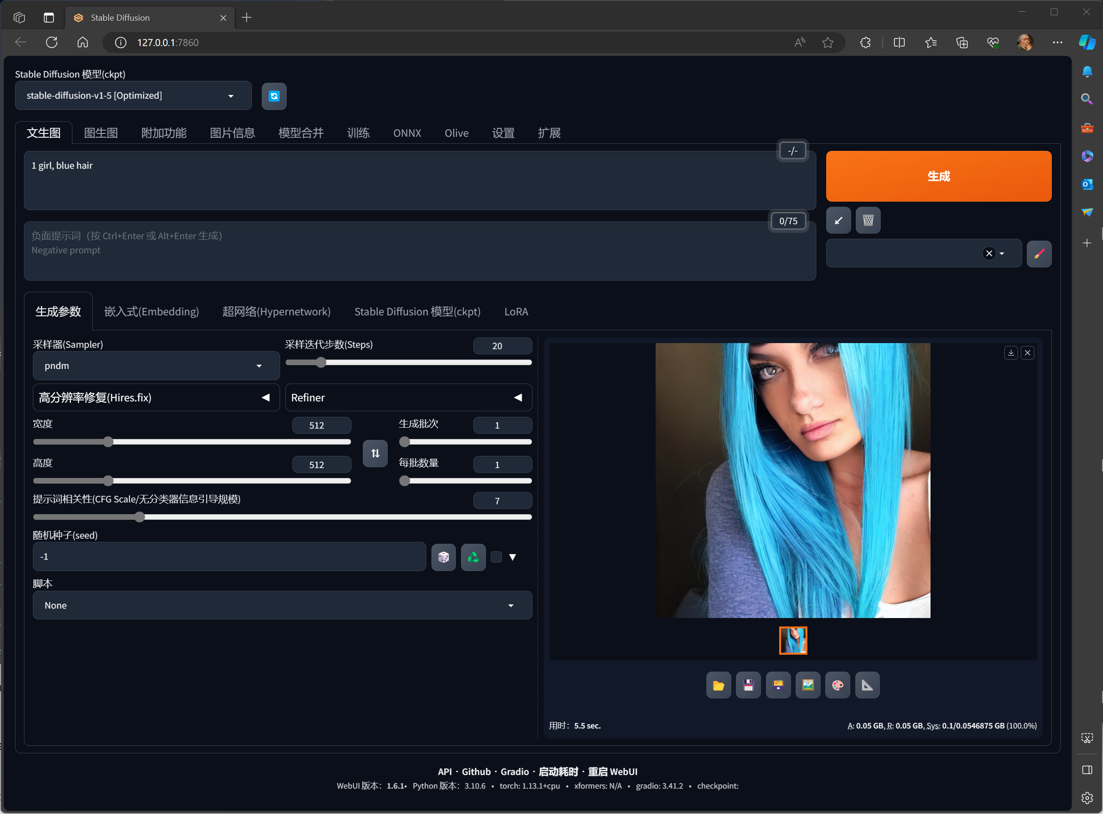The width and height of the screenshot is (1103, 814).
Task: Click the arrow read parameters icon
Action: click(838, 220)
